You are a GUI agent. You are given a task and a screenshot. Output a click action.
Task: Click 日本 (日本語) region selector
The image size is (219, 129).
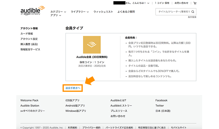click(x=163, y=111)
